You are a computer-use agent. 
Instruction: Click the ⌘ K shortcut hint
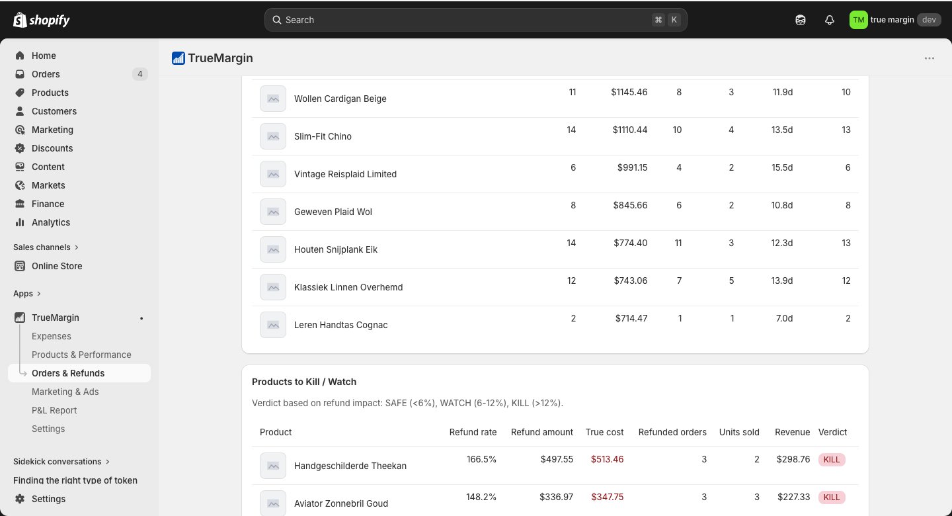click(x=666, y=20)
